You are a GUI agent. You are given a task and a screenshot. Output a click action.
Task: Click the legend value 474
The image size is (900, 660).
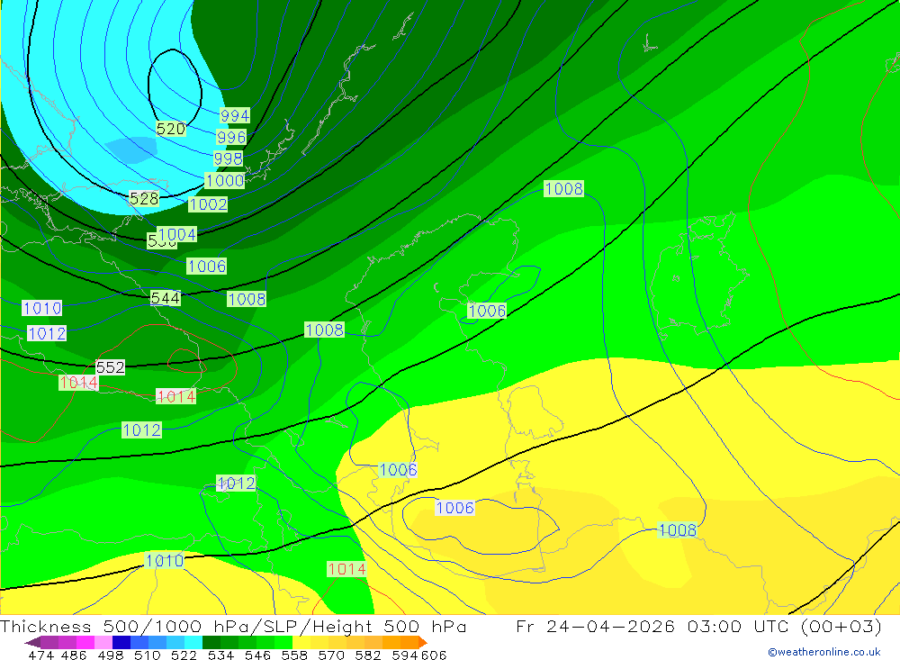coord(40,655)
